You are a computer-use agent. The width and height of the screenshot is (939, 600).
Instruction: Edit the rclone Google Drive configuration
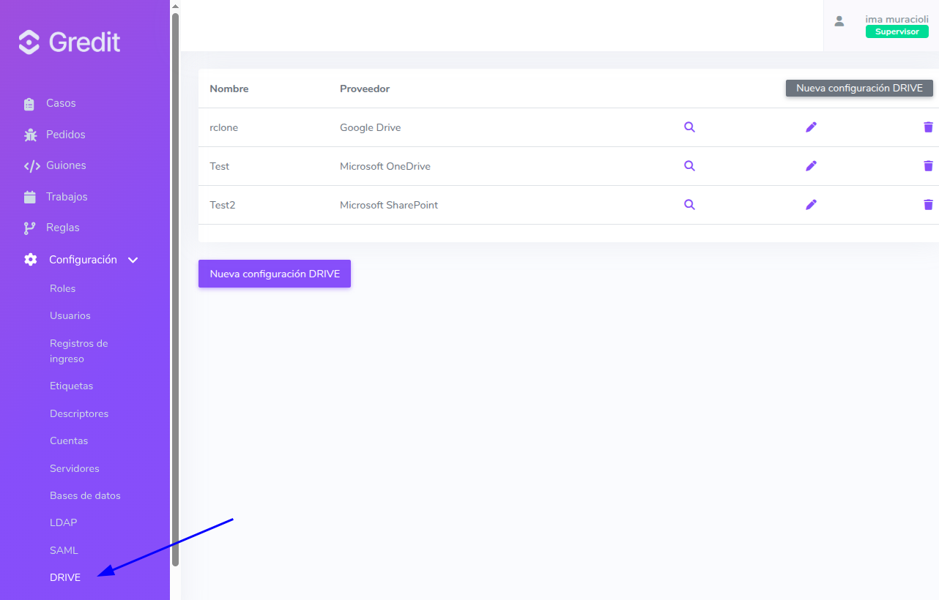tap(811, 127)
